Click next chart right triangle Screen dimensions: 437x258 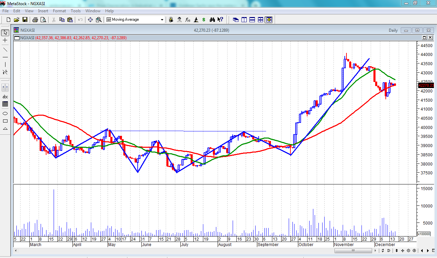(x=428, y=250)
